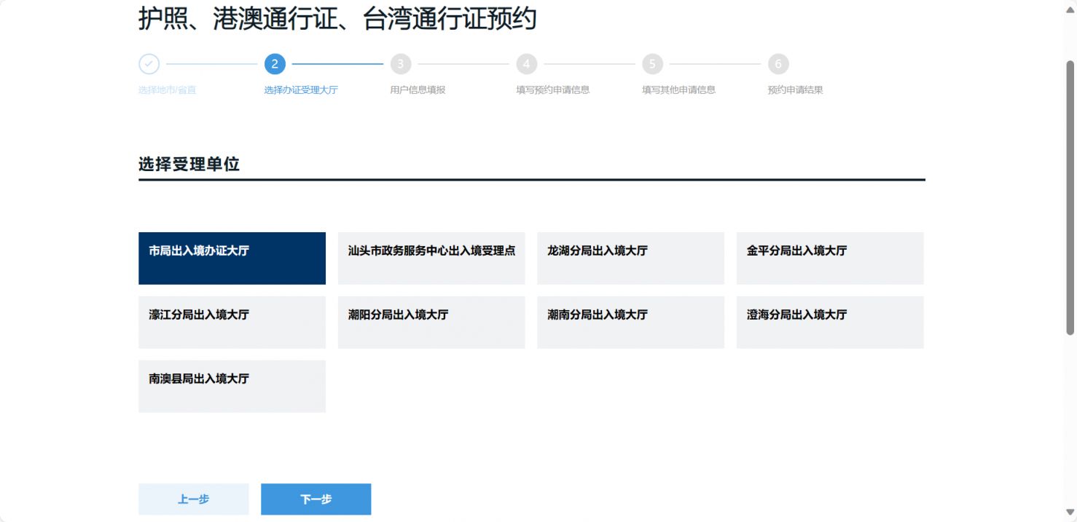1077x522 pixels.
Task: Select 市局出入境办证大厅 office
Action: [232, 258]
